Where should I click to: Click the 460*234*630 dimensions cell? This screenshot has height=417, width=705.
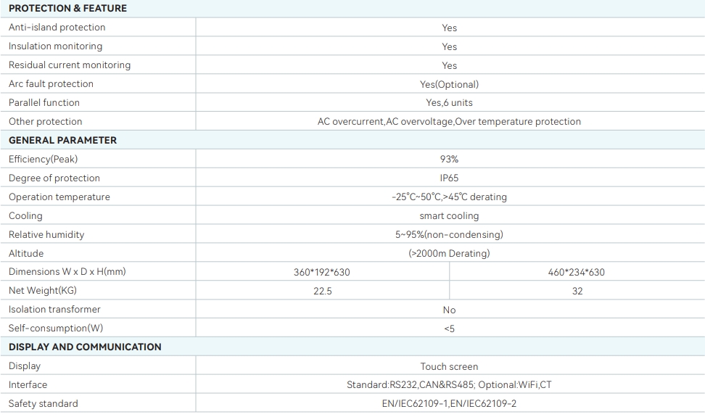coord(577,273)
